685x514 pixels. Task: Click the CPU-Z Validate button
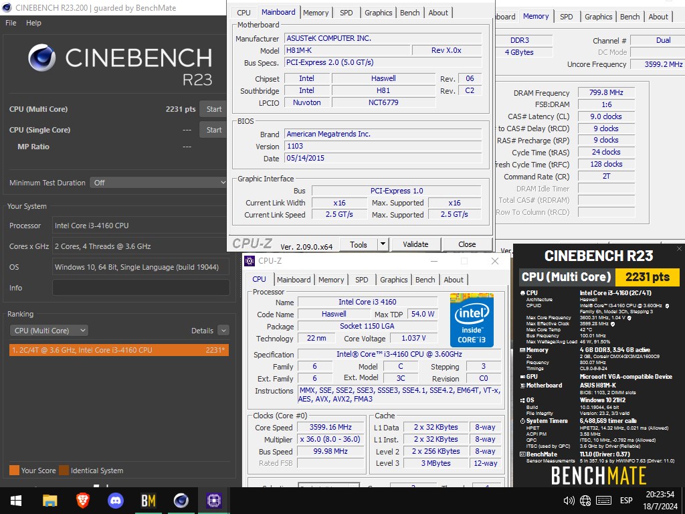[415, 244]
